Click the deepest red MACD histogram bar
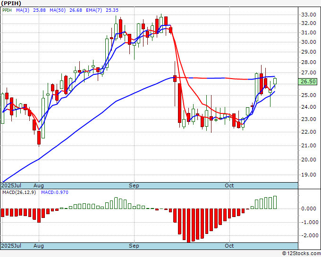This screenshot has width=321, height=257. (x=188, y=225)
